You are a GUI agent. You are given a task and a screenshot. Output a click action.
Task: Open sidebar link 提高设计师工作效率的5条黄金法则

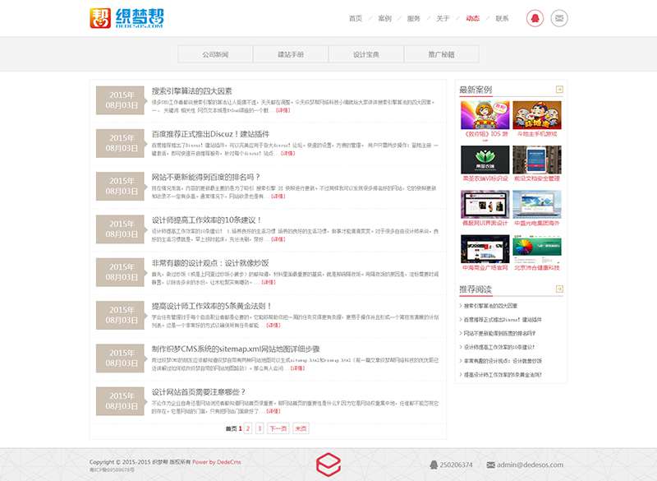503,374
